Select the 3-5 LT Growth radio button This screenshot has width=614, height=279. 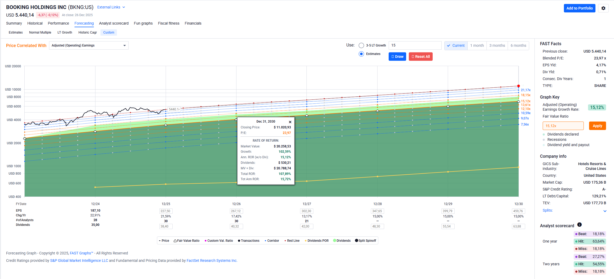pos(361,45)
